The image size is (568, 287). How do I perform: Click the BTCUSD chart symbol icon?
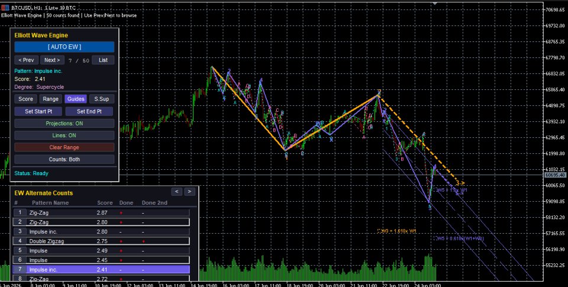pyautogui.click(x=5, y=8)
